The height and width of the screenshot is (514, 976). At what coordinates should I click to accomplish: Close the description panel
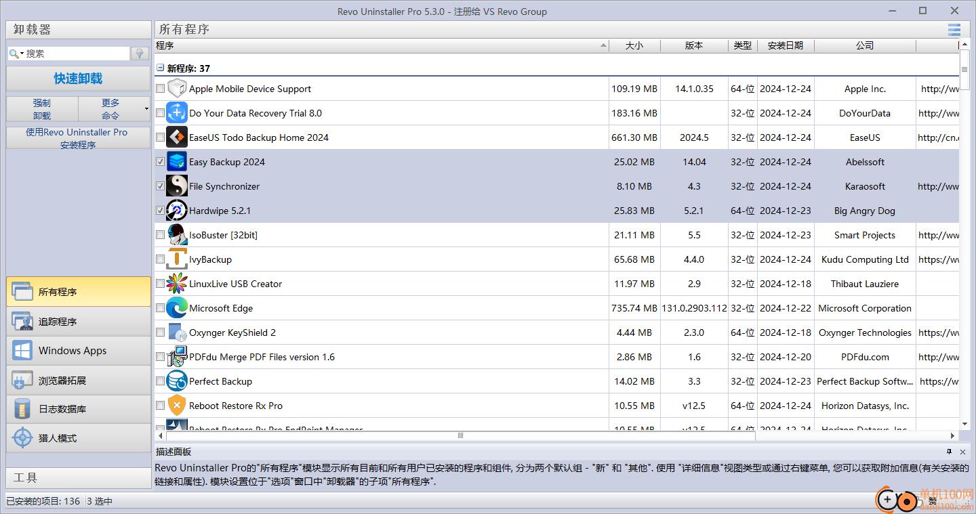tap(963, 452)
